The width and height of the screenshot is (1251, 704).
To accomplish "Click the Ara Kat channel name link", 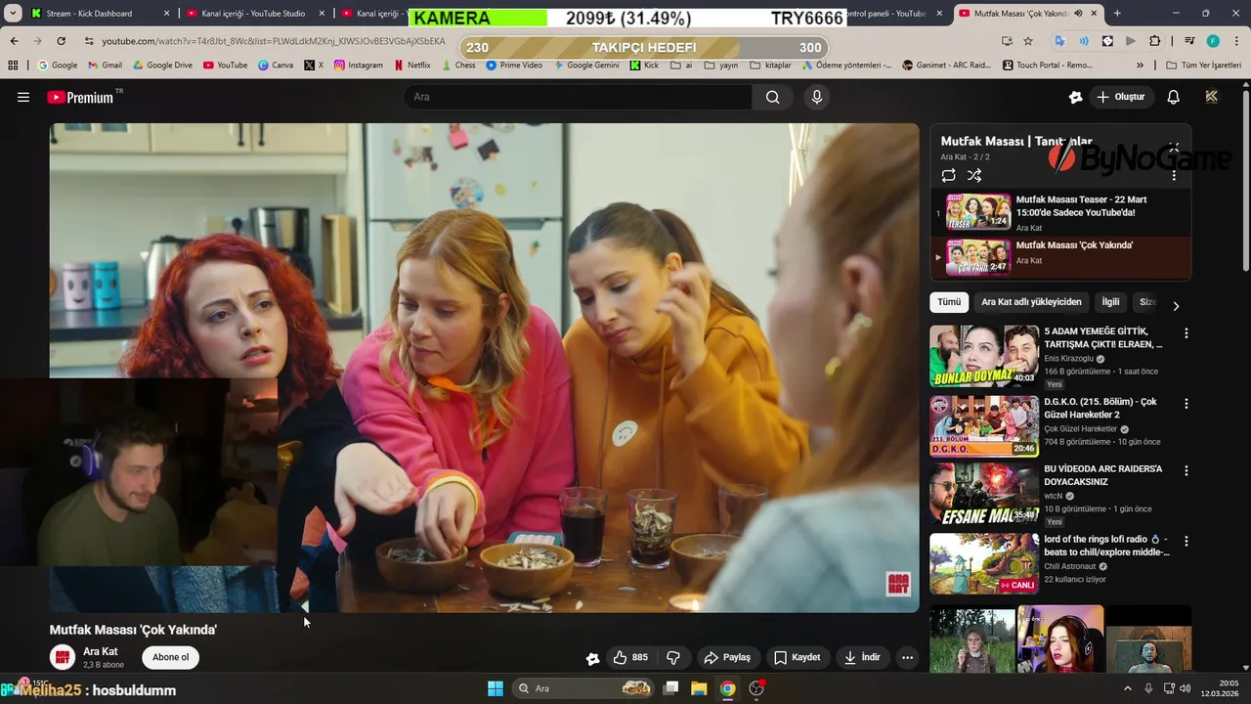I will coord(101,651).
